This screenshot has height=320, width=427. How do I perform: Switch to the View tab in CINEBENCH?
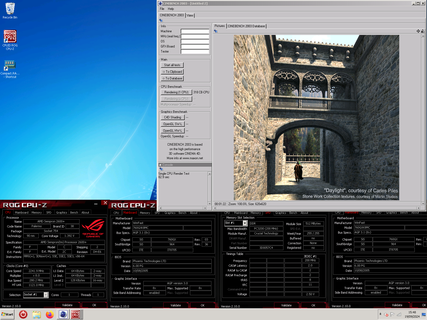(190, 15)
